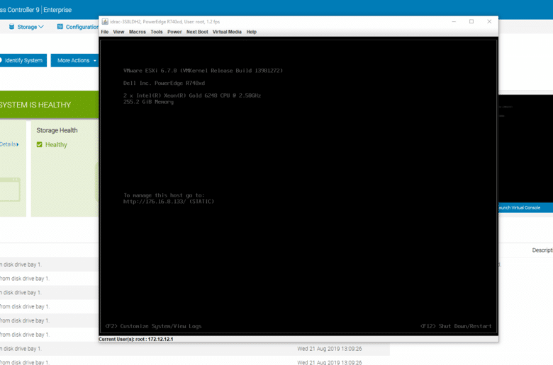Expand the Storage dropdown in iDRAC page
The width and height of the screenshot is (553, 365).
[x=41, y=27]
